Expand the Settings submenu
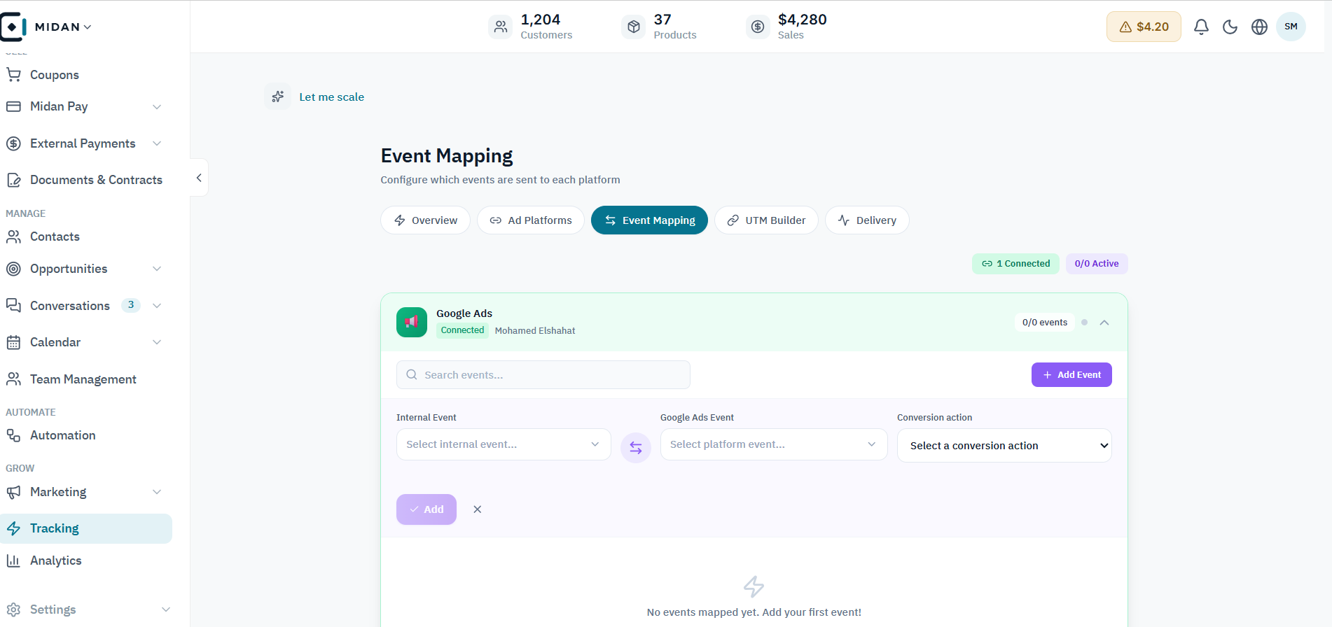1332x627 pixels. click(166, 610)
